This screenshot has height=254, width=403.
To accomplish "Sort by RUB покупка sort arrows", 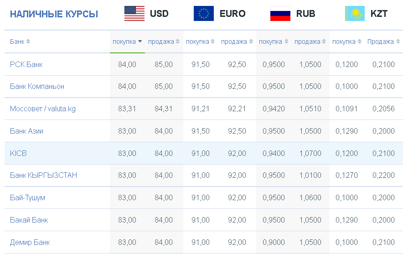I will click(286, 41).
